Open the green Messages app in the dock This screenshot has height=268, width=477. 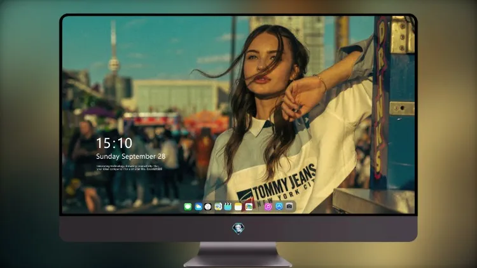point(188,206)
